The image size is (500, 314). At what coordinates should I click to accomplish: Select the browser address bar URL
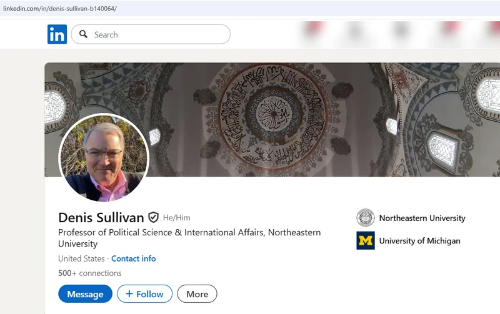(x=59, y=8)
